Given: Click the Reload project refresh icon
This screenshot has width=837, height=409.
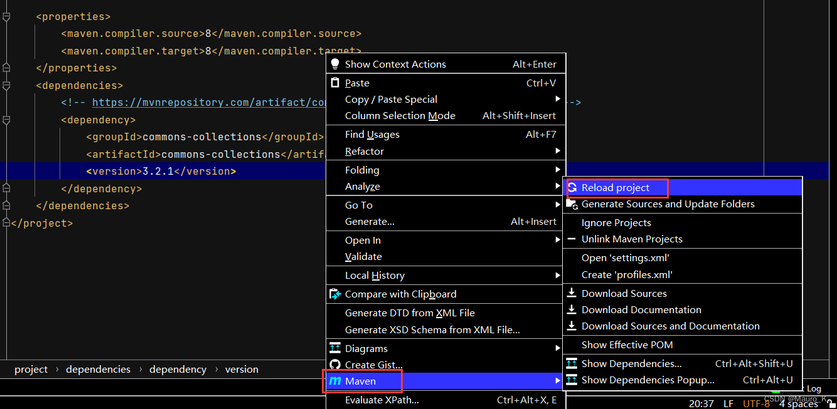Looking at the screenshot, I should pos(572,187).
